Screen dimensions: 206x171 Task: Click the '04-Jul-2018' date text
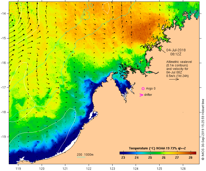[176, 50]
